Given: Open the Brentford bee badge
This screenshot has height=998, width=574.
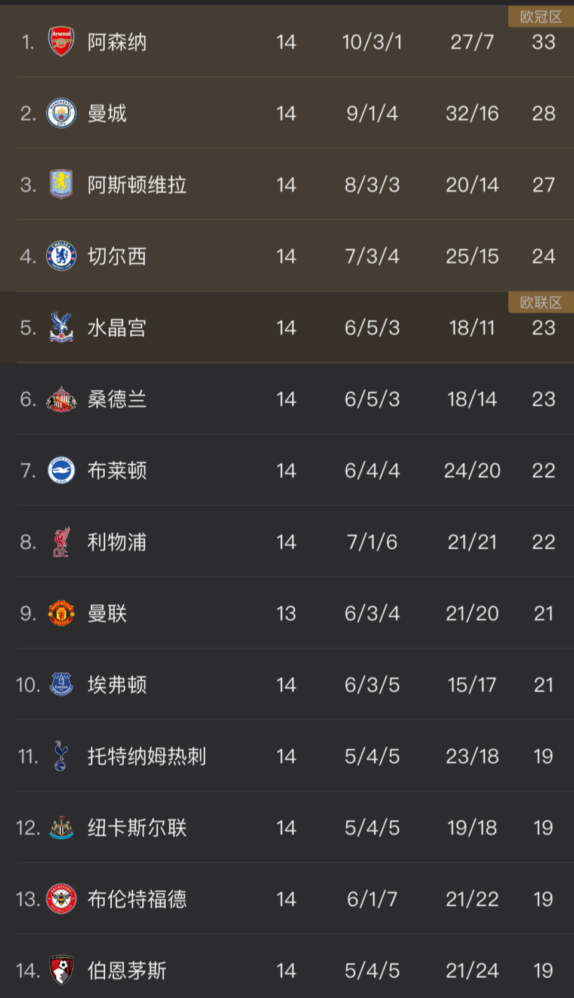Looking at the screenshot, I should [x=61, y=899].
